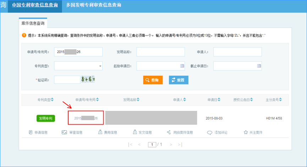
Task: Refresh the captcha image 8+6=
Action: point(88,79)
